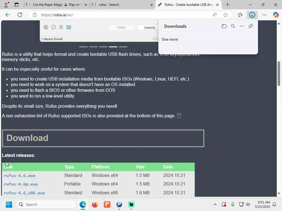Click the Windows x86 platform cell
This screenshot has height=211, width=282.
[x=105, y=193]
